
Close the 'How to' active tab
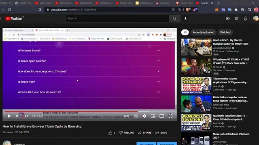click(x=212, y=3)
